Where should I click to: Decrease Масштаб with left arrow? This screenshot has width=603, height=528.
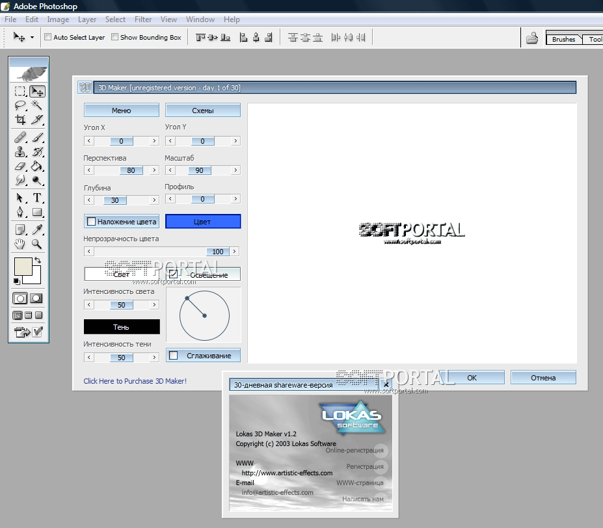point(170,170)
